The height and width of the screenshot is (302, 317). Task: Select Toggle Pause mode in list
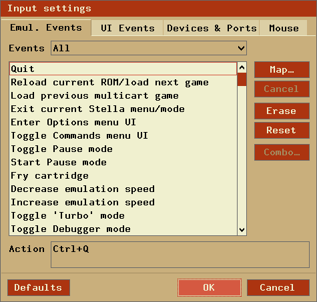123,149
